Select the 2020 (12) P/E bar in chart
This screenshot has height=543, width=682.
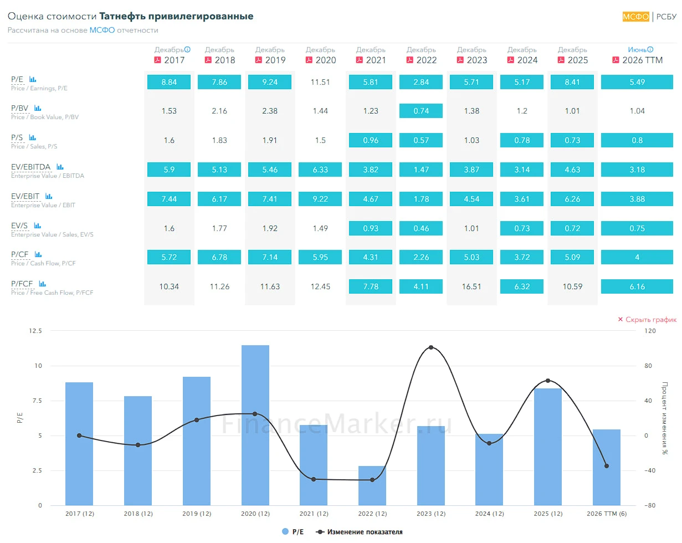(x=255, y=425)
